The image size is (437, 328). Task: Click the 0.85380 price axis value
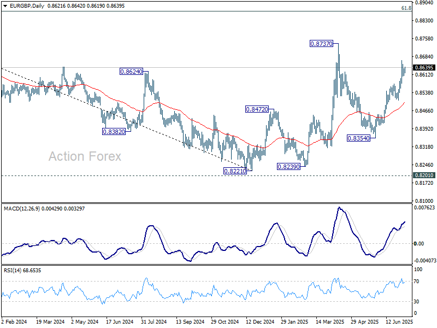coord(424,92)
